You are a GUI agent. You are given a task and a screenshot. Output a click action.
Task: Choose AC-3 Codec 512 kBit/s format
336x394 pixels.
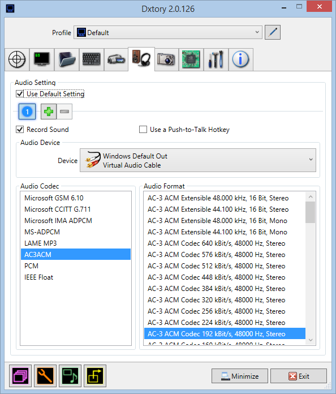225,266
